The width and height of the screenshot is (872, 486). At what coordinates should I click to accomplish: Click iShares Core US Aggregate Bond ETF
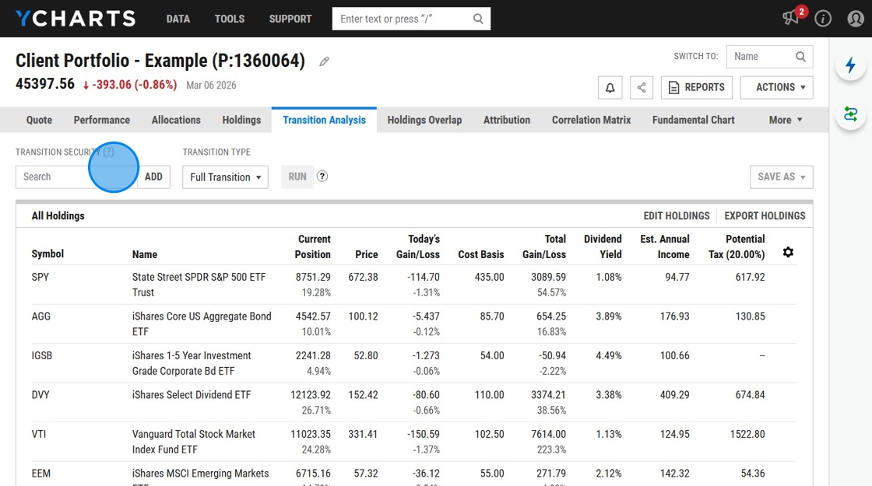pos(202,323)
